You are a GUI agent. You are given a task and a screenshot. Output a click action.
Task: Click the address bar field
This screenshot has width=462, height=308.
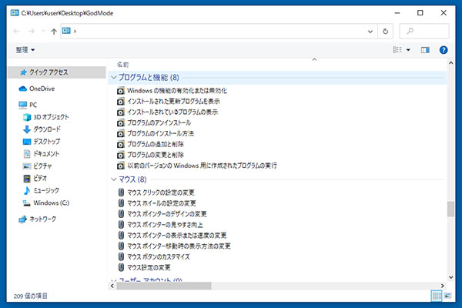218,32
